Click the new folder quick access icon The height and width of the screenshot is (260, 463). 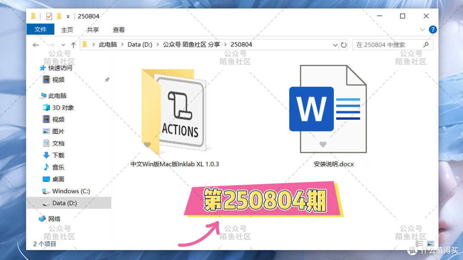[59, 16]
